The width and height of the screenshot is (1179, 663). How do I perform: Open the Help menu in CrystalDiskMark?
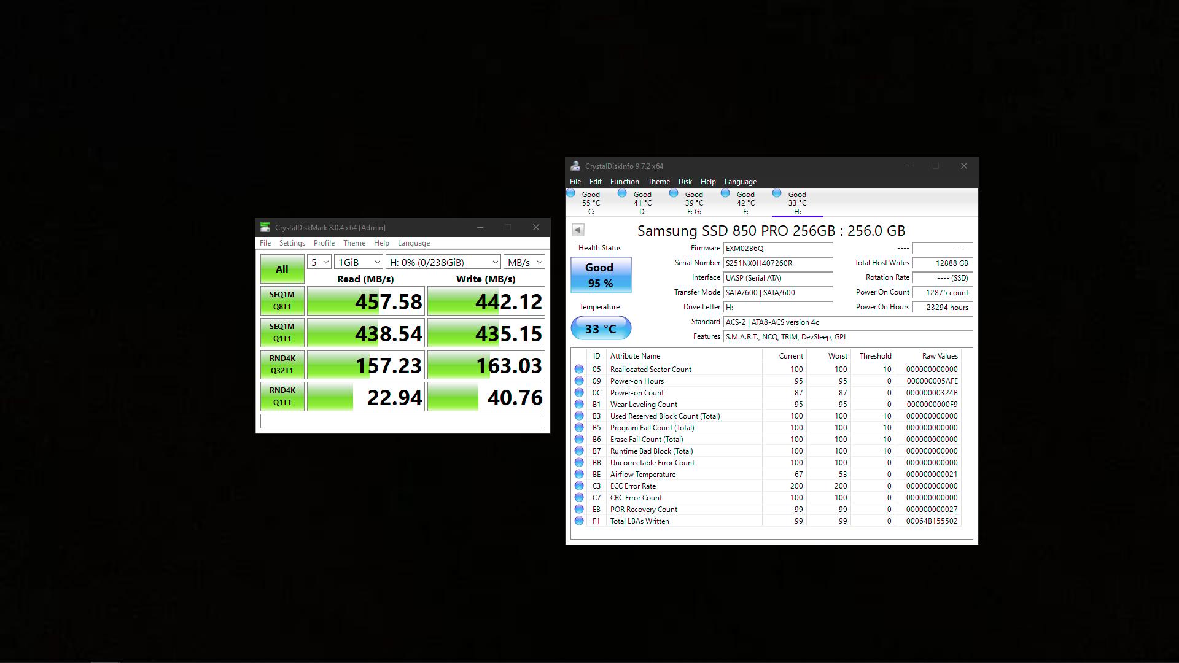click(381, 243)
